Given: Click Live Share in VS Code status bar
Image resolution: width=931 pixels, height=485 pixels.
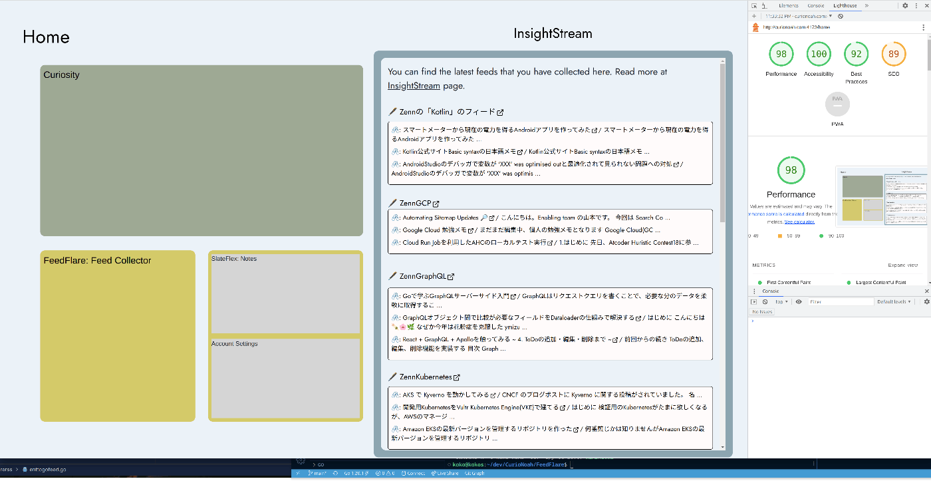Looking at the screenshot, I should pos(445,473).
